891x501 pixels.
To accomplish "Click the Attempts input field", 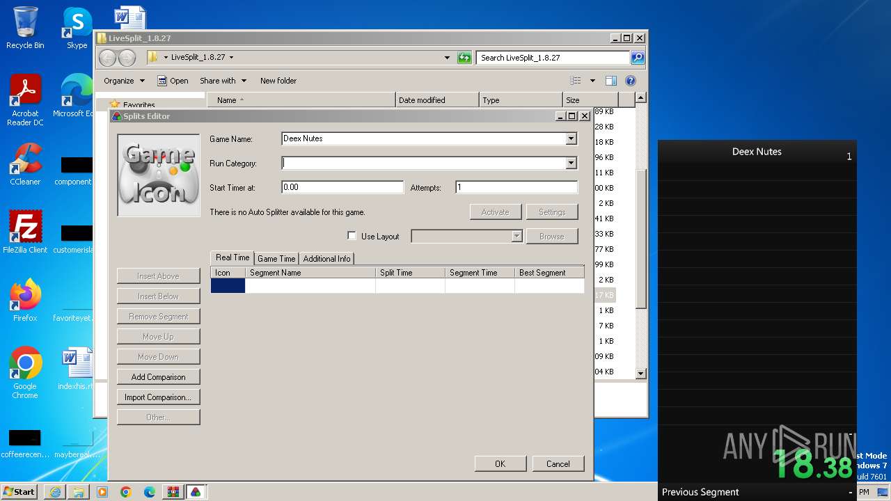I will (x=517, y=187).
